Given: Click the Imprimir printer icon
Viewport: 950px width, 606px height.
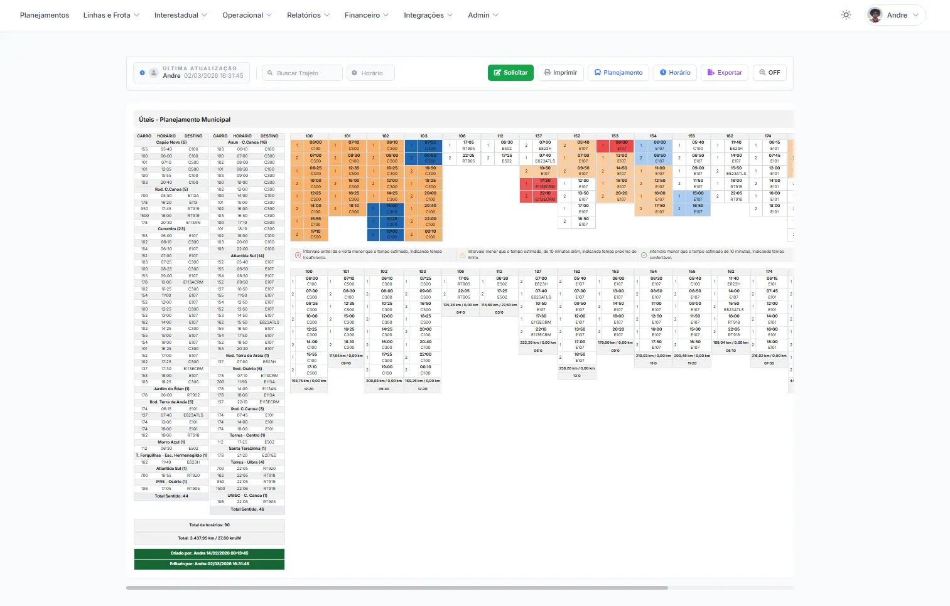Looking at the screenshot, I should pos(548,72).
